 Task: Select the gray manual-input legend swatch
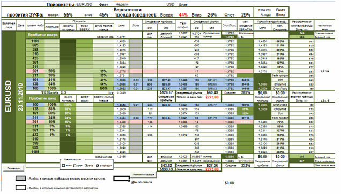pos(21,179)
